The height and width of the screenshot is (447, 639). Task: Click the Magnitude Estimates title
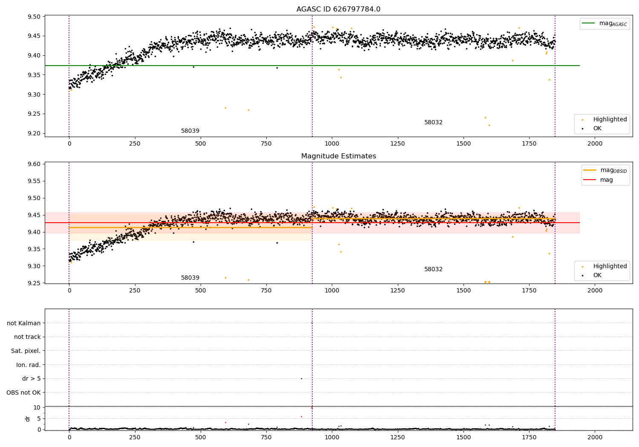[x=338, y=156]
